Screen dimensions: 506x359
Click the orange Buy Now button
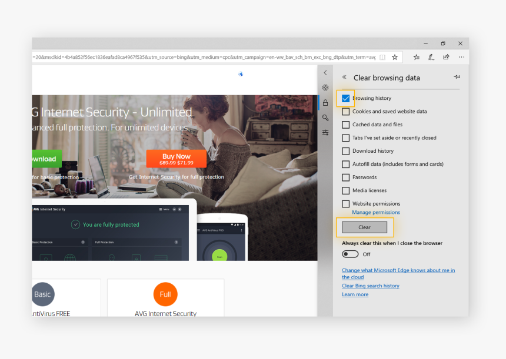point(176,159)
